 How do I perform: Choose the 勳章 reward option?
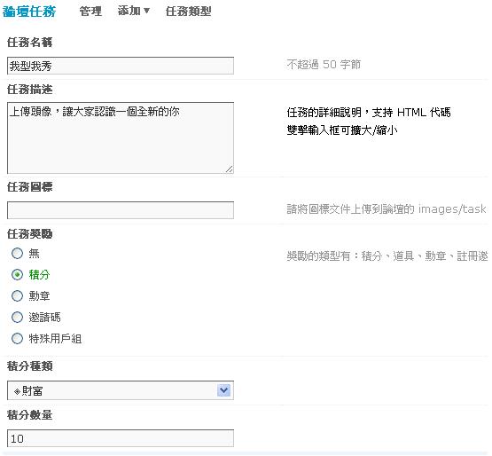pyautogui.click(x=17, y=295)
